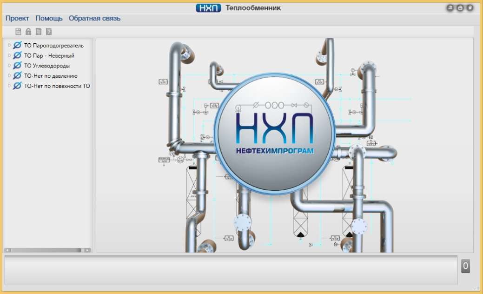Click the heat exchanger icon beside ТО Углеводороды

[x=17, y=66]
